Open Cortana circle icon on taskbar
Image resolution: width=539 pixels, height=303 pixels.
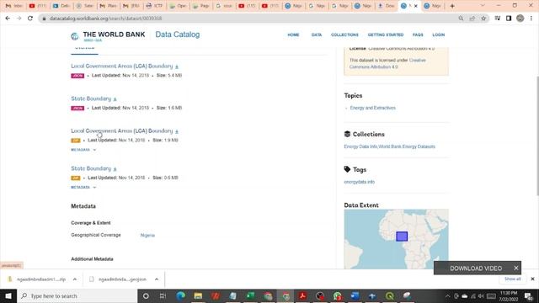146,295
